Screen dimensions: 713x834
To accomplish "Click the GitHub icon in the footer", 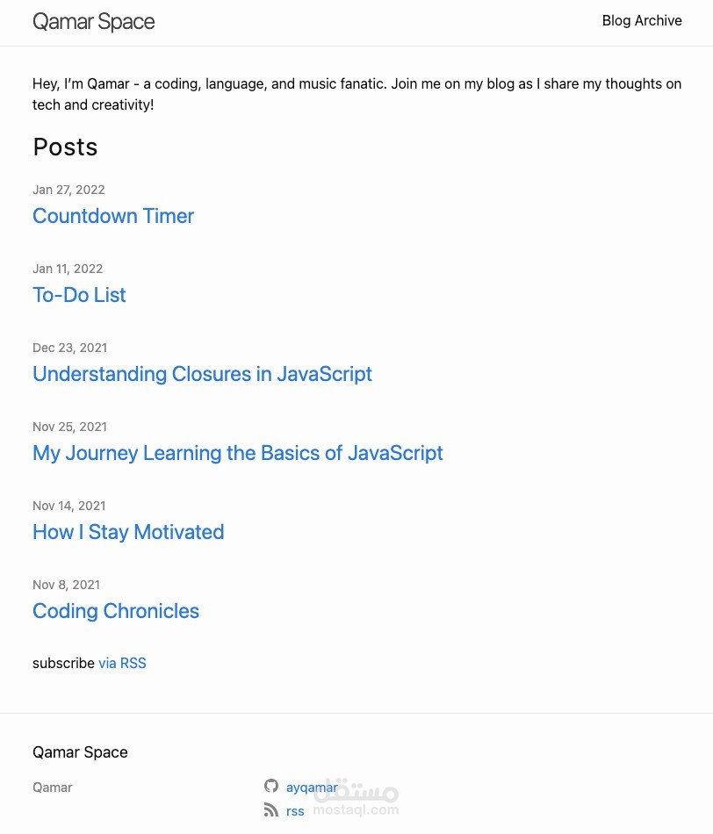I will pyautogui.click(x=271, y=786).
